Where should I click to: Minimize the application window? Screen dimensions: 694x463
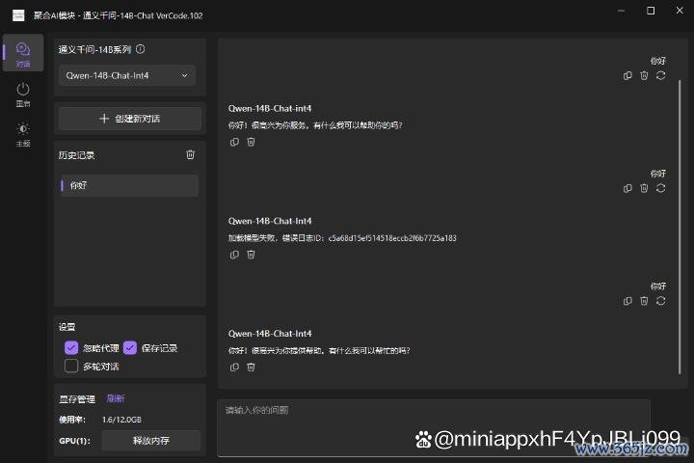622,11
